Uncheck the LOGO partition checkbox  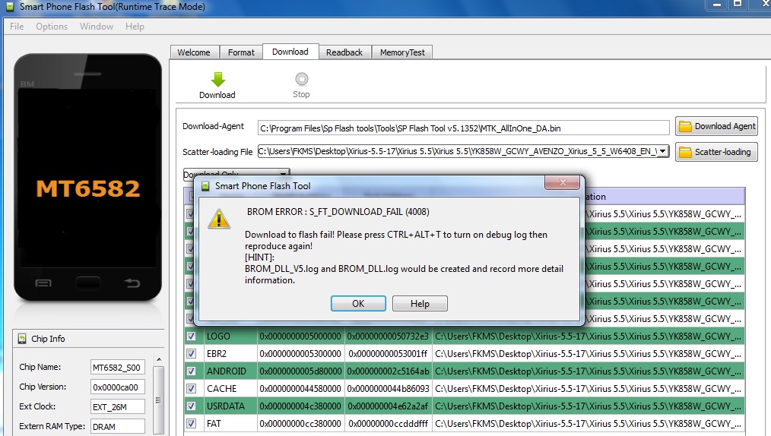(x=192, y=336)
